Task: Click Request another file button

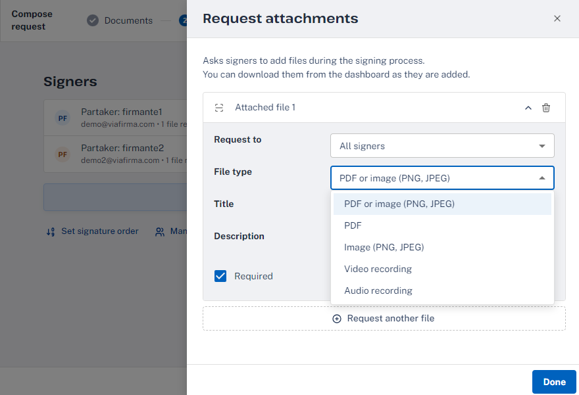Action: [x=384, y=318]
